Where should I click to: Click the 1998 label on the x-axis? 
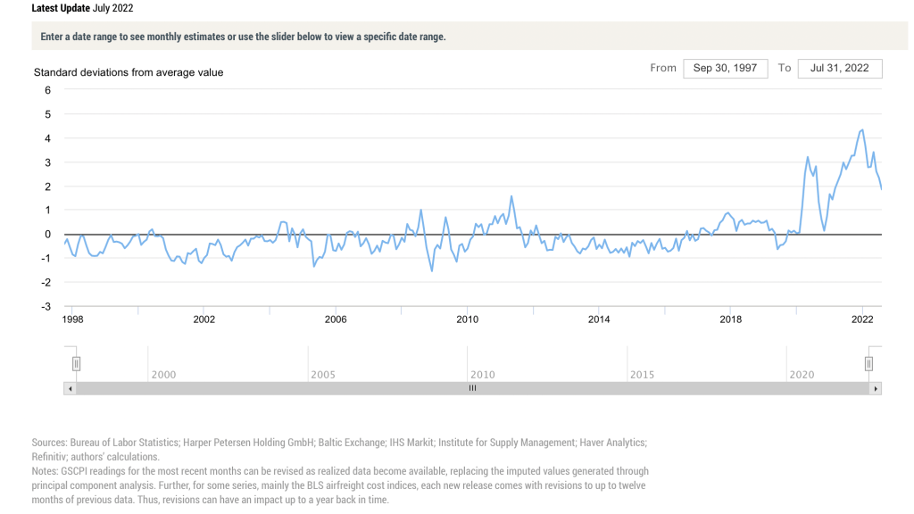[x=73, y=319]
